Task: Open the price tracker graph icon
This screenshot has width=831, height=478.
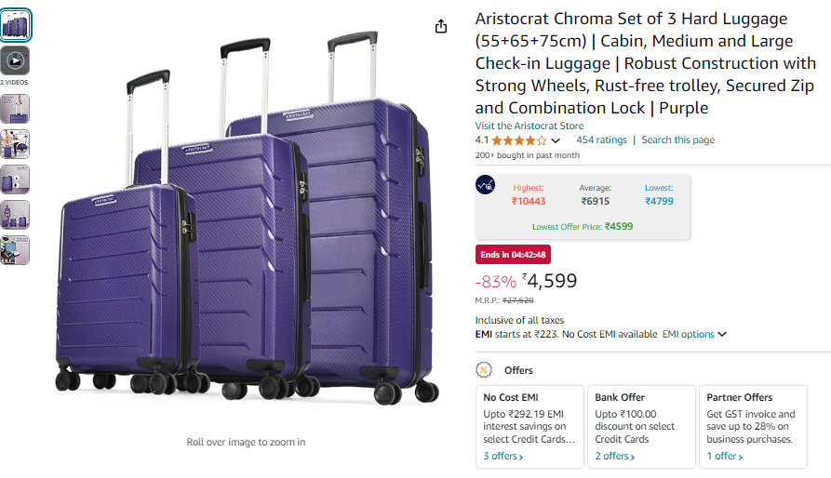Action: click(x=485, y=185)
